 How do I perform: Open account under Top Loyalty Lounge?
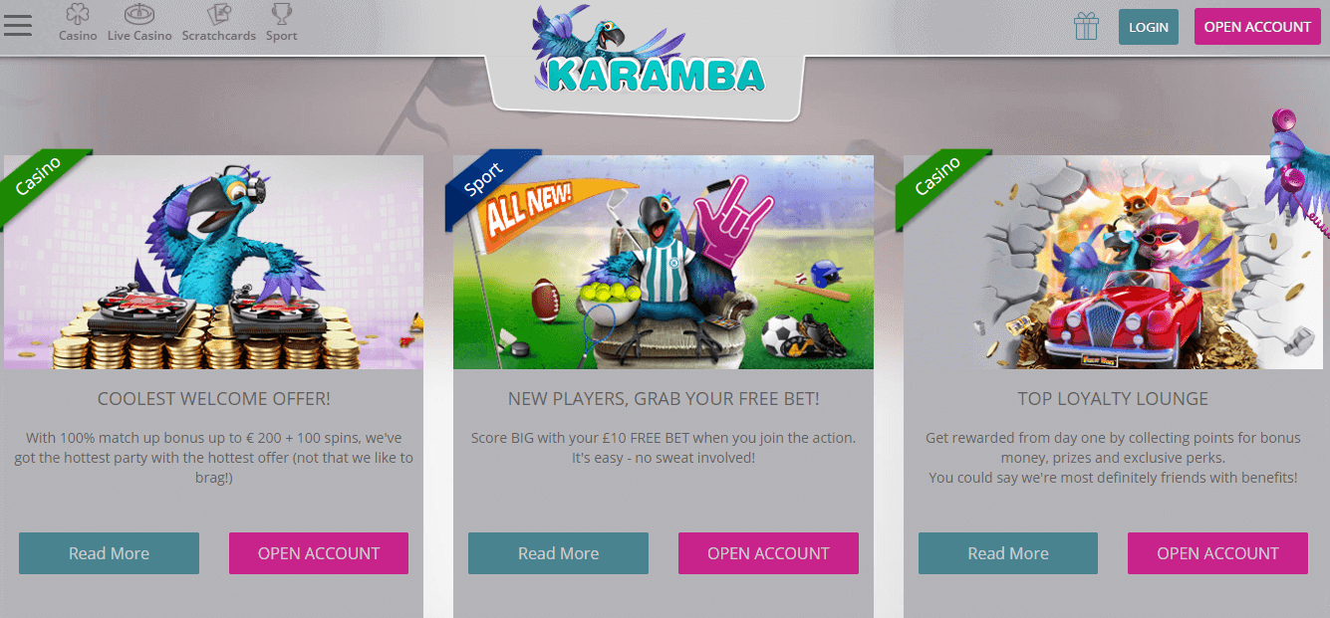(1217, 553)
